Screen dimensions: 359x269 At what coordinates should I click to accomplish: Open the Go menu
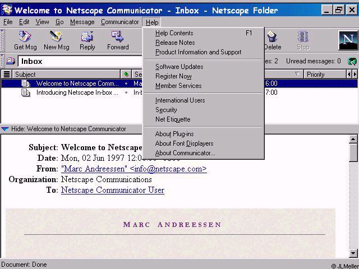59,22
